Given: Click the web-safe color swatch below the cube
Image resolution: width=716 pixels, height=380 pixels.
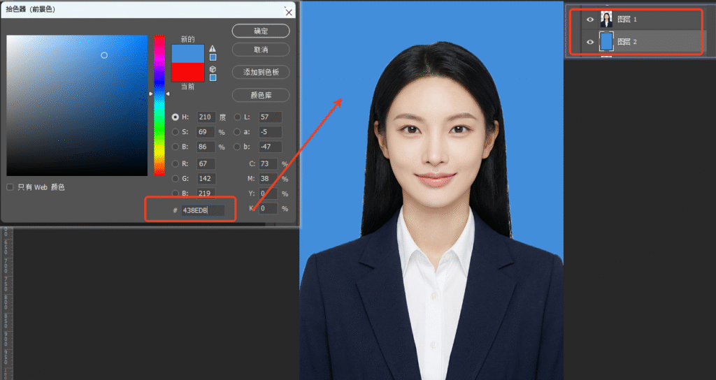Looking at the screenshot, I should click(213, 78).
